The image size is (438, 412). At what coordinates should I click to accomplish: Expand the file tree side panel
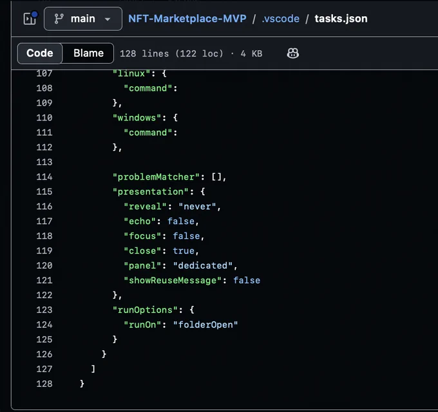tap(30, 19)
